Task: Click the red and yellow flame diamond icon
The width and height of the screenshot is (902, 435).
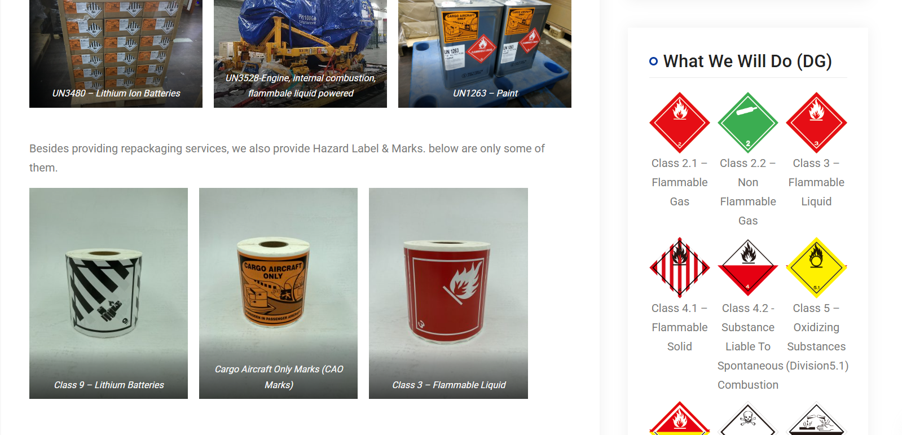Action: 679,418
